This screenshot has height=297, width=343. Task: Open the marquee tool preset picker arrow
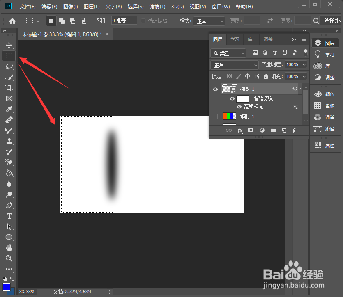[x=38, y=21]
